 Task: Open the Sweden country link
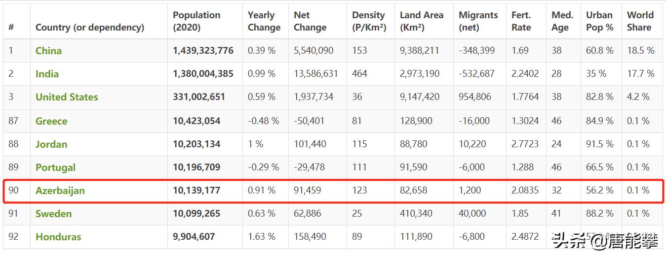[x=53, y=214]
